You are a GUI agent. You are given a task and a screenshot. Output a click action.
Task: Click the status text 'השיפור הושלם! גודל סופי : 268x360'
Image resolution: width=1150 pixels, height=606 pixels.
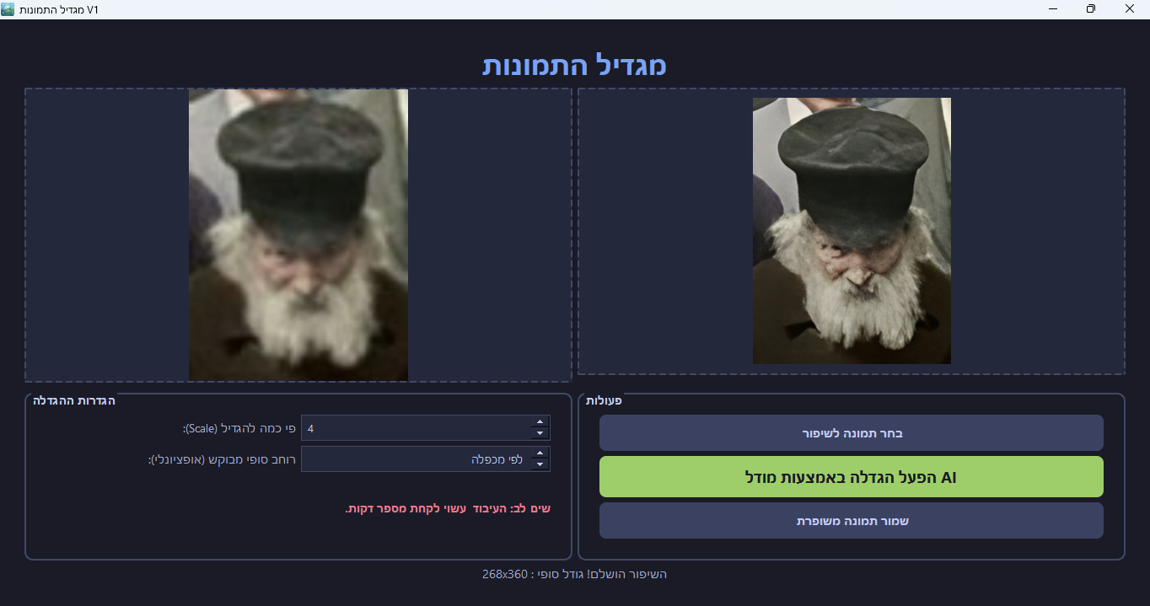pyautogui.click(x=574, y=574)
